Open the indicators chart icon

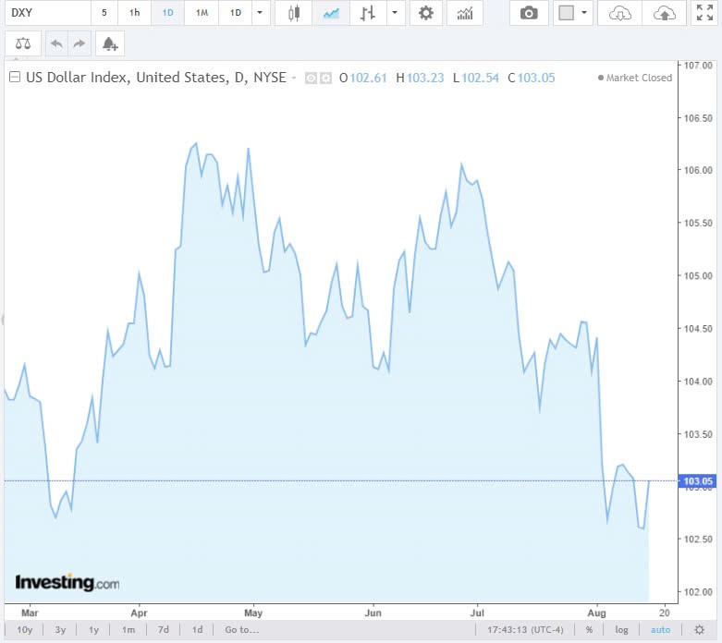click(465, 13)
